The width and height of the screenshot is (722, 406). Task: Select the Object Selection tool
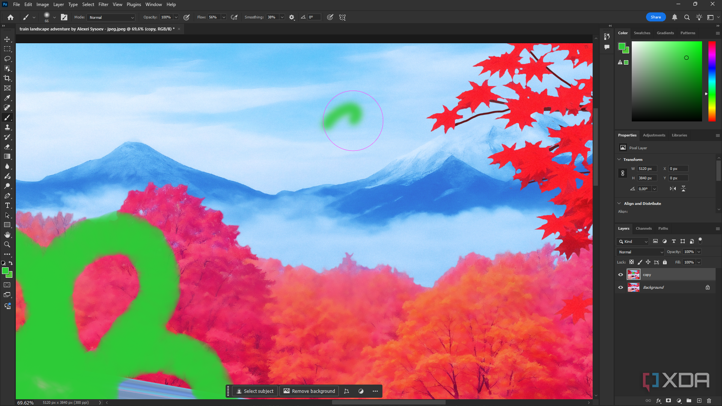coord(7,68)
